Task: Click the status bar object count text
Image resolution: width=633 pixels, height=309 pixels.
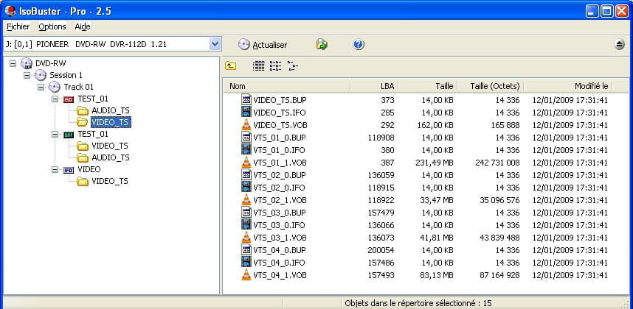Action: click(418, 303)
